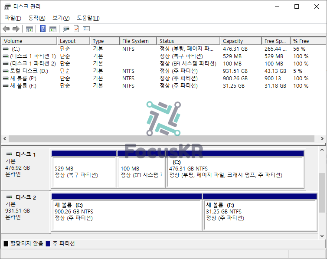
Task: Click the black 할당되지 않음 legend swatch
Action: click(6, 243)
